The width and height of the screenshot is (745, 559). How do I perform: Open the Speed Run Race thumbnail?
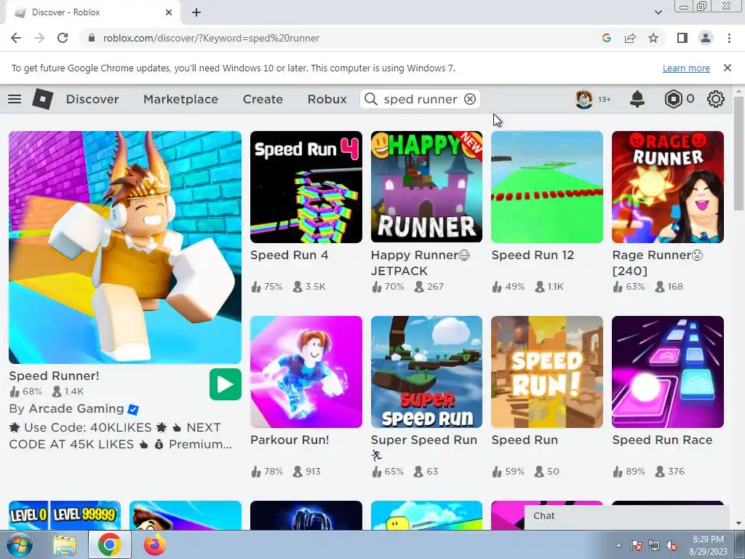tap(668, 372)
